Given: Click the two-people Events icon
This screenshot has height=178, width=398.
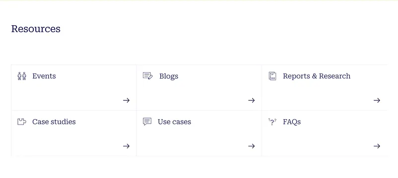Looking at the screenshot, I should coord(22,76).
